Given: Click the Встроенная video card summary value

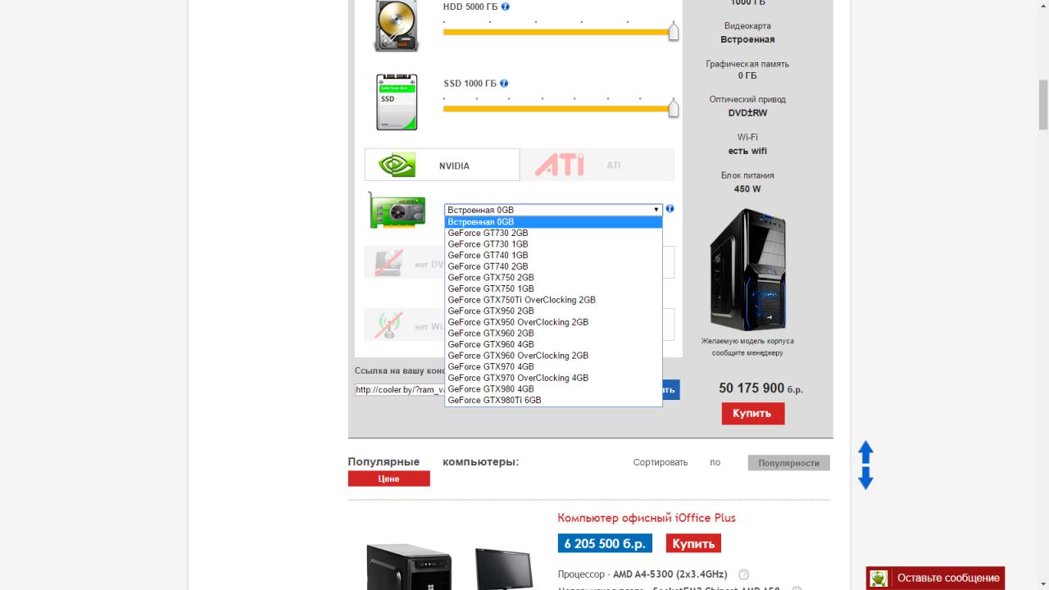Looking at the screenshot, I should click(x=747, y=39).
